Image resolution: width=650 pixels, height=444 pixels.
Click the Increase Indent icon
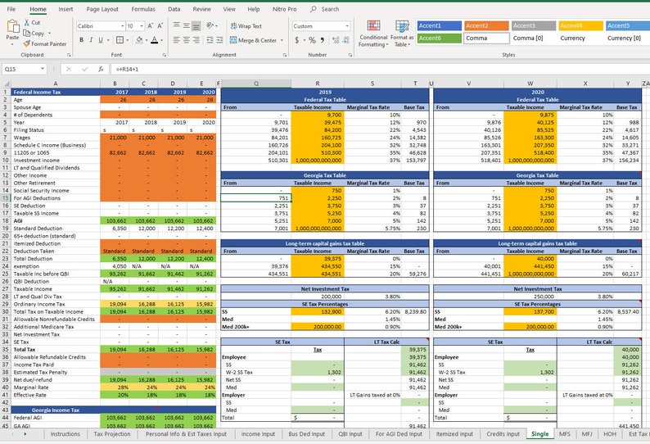[x=219, y=40]
